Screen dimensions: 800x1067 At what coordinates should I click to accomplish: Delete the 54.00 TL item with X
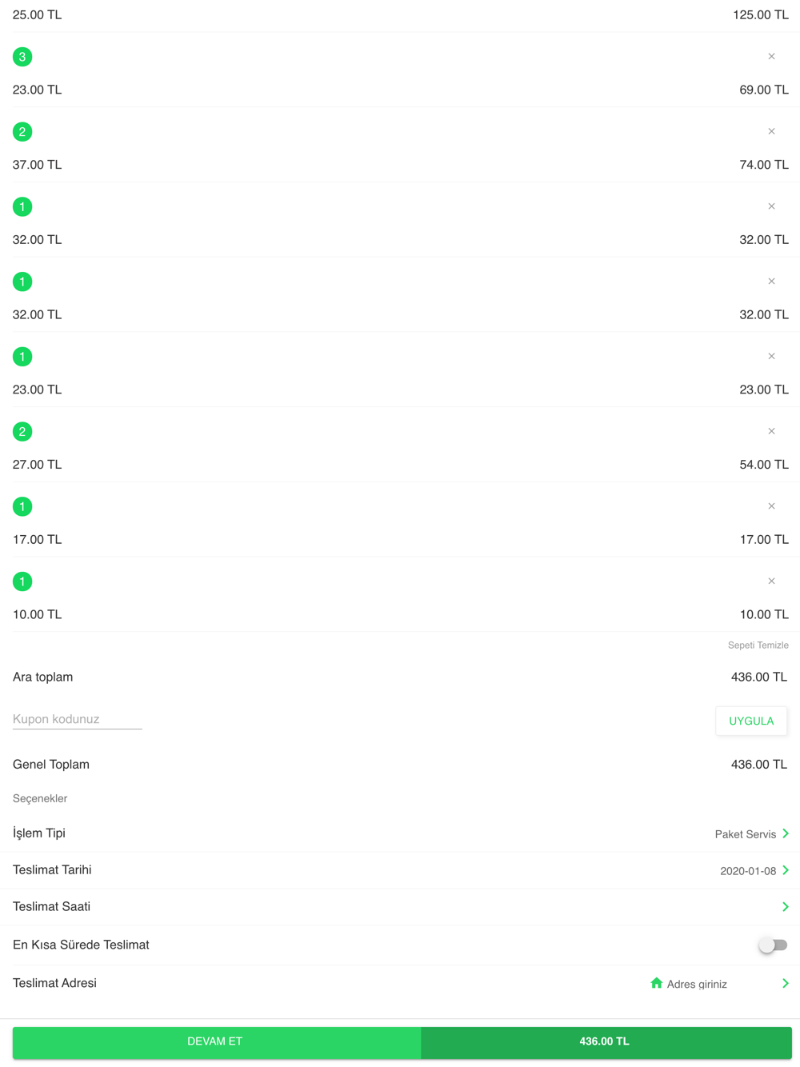pos(771,431)
